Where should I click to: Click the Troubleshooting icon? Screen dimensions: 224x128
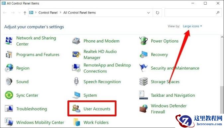click(x=9, y=109)
